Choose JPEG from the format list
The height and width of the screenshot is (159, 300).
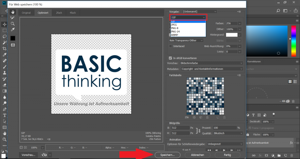click(188, 25)
